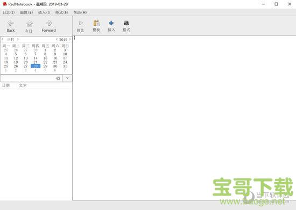Select day 29 in the calendar
Screen dimensions: 296x210
coord(45,66)
